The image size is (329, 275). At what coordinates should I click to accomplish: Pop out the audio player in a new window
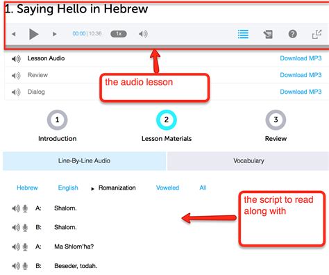[317, 34]
